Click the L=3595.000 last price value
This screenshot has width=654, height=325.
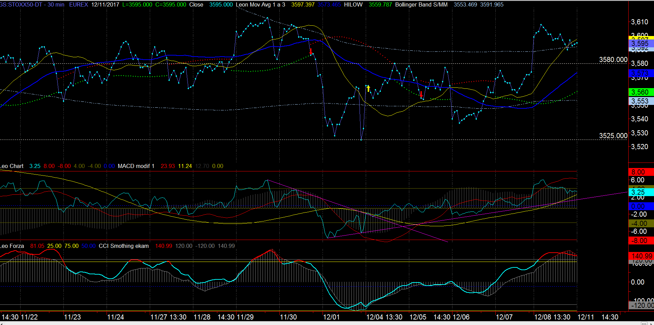point(137,5)
